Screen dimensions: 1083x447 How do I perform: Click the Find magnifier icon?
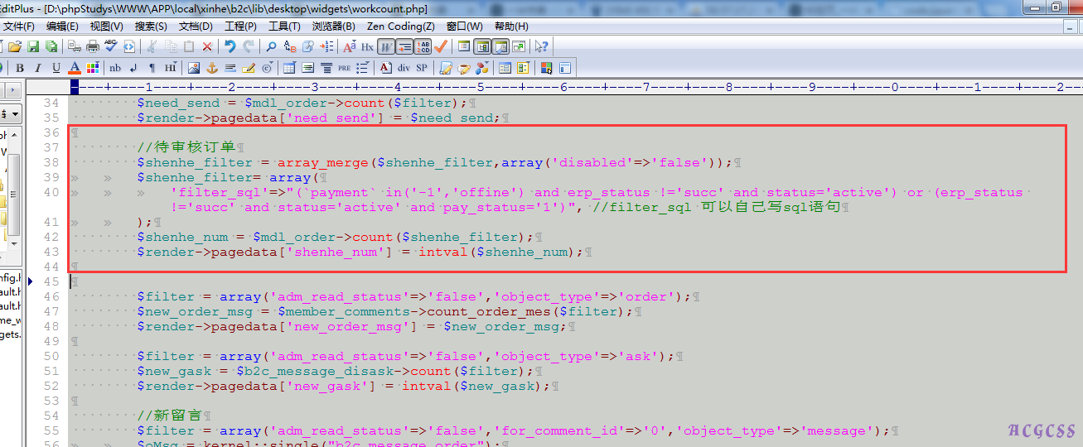point(270,46)
